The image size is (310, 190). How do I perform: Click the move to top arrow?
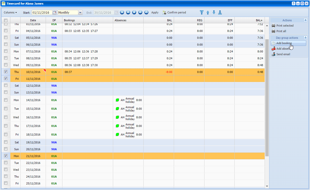202,12
